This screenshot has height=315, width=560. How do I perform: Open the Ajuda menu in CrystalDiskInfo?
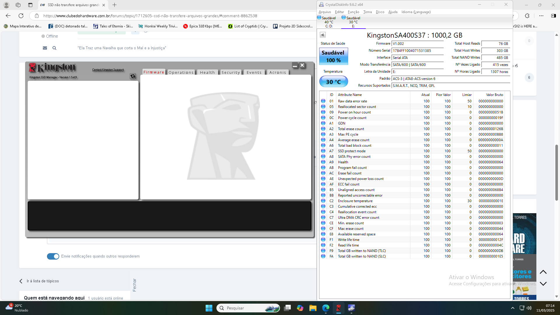(393, 12)
